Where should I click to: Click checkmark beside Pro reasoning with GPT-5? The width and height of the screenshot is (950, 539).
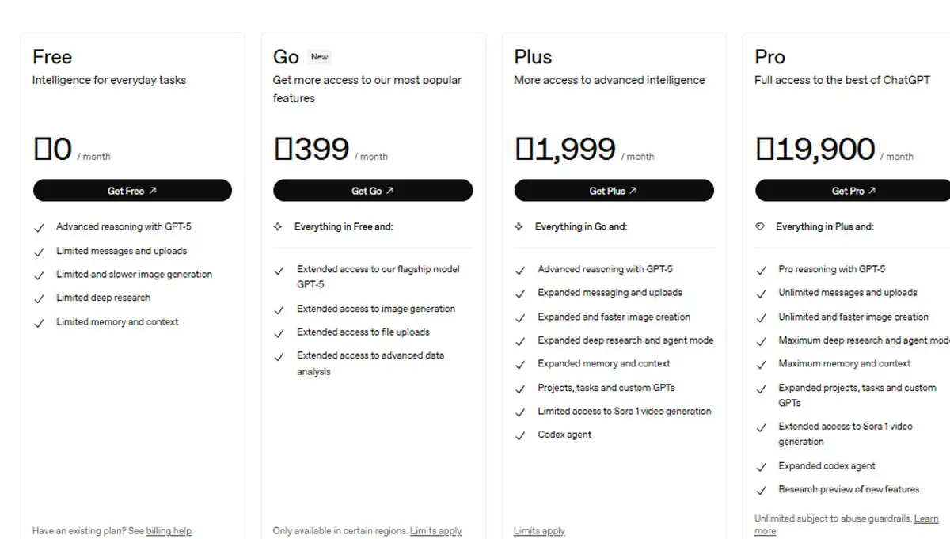pos(761,271)
